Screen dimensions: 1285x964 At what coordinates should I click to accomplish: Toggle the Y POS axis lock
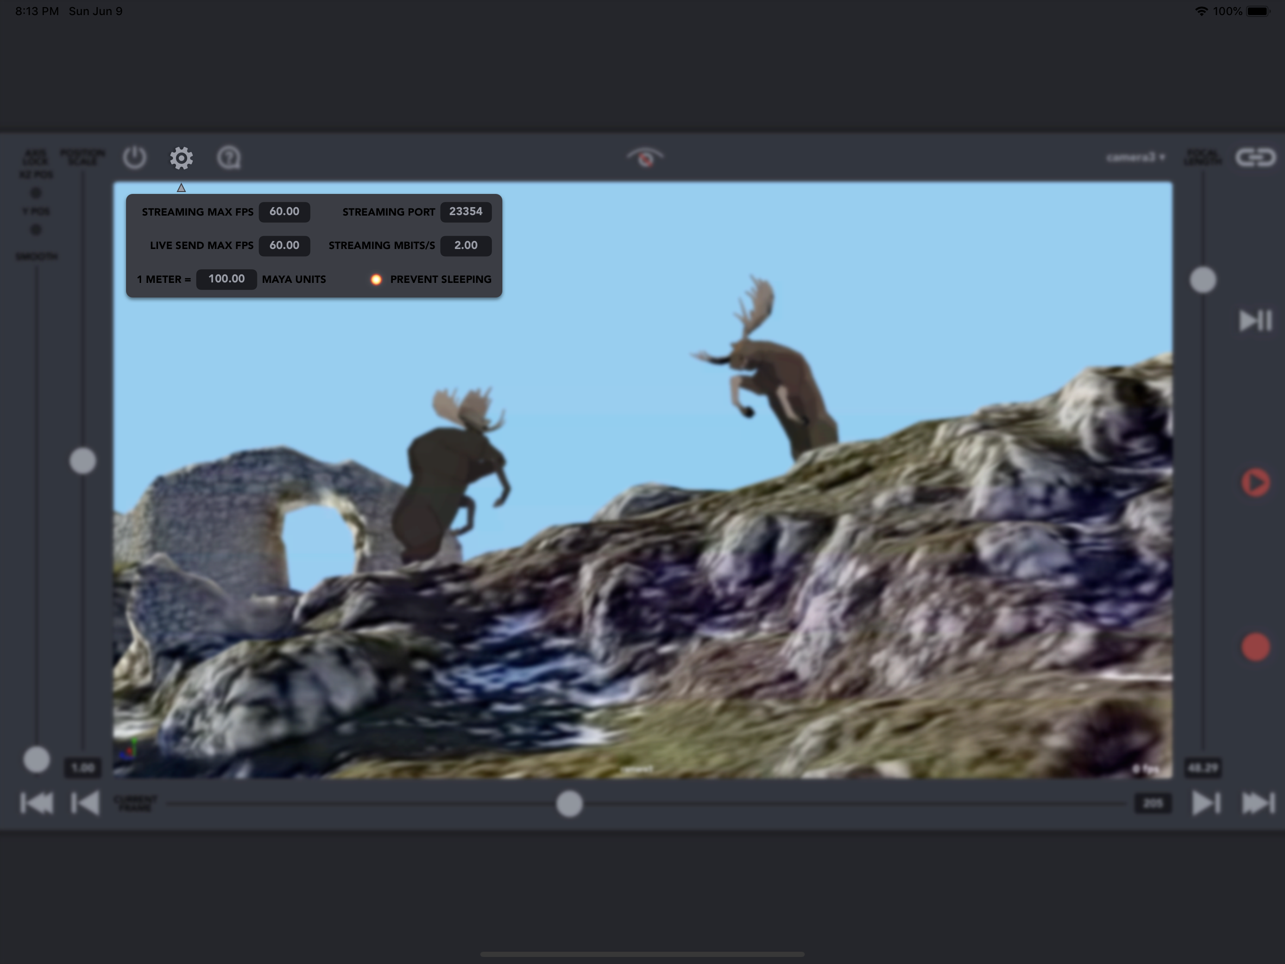coord(35,230)
